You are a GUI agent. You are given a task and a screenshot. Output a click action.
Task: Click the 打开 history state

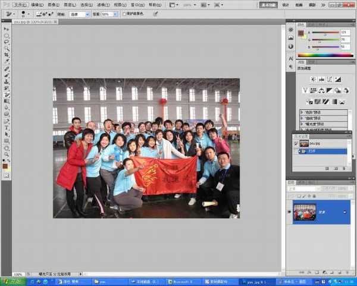(312, 151)
